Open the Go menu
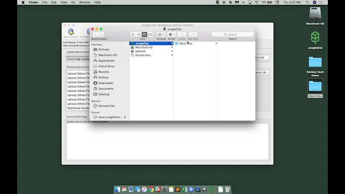The image size is (345, 194). 73,2
